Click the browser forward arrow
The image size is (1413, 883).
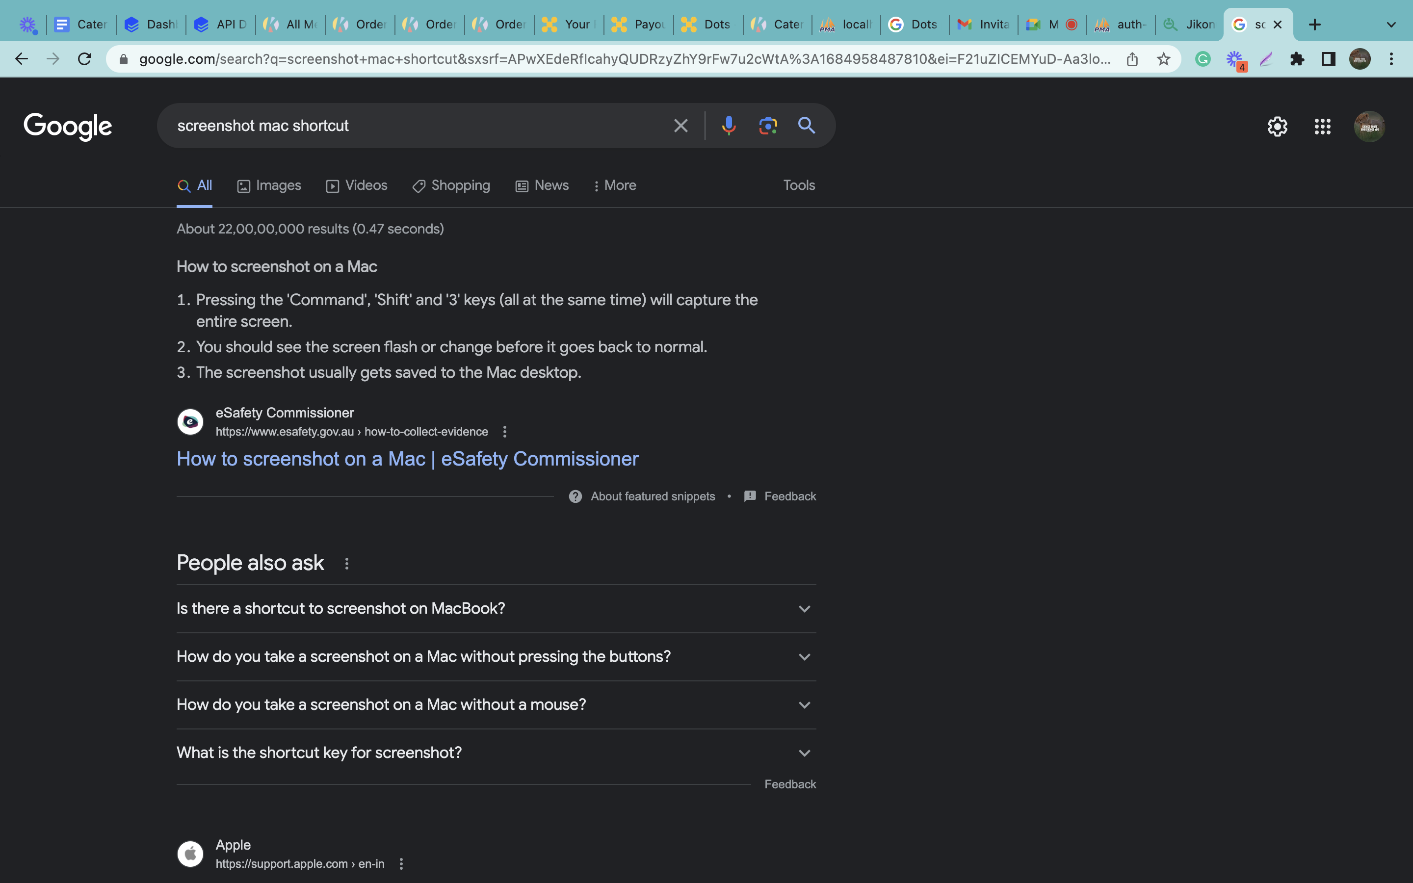tap(53, 59)
